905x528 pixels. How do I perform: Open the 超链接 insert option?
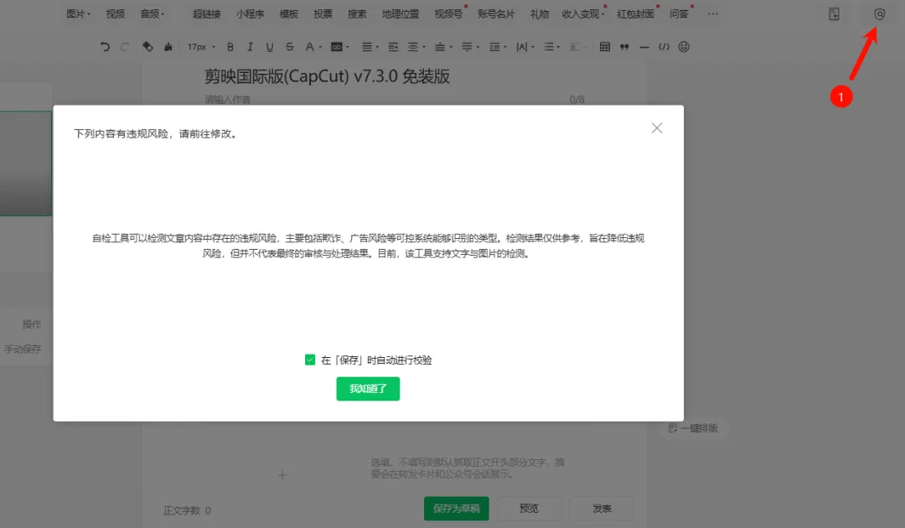[x=207, y=14]
